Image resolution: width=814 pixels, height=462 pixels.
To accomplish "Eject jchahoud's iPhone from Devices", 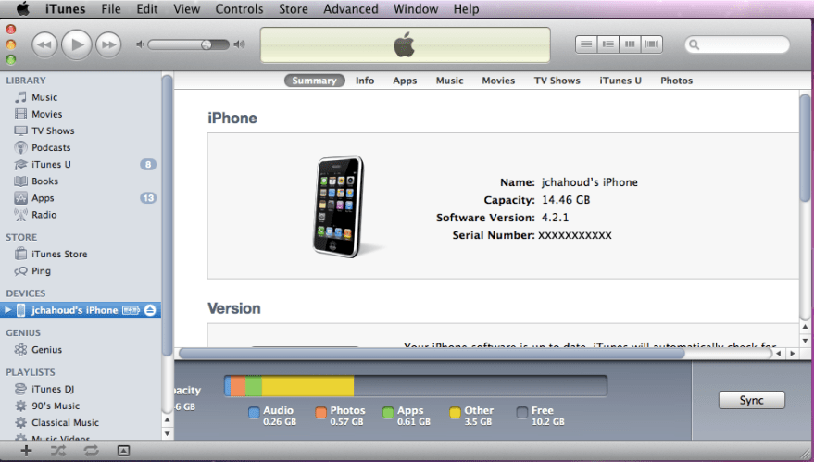I will (150, 310).
